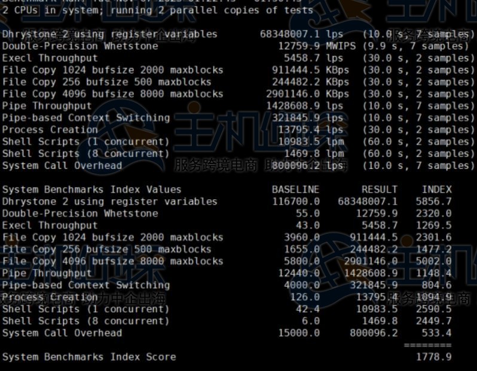Select baseline value '4000.0'
This screenshot has width=477, height=371.
click(302, 285)
